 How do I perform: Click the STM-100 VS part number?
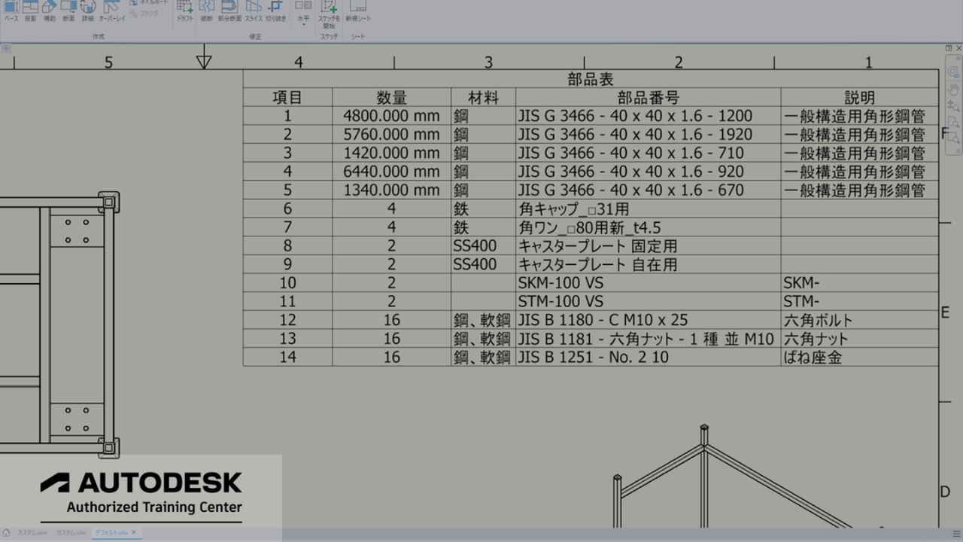649,301
